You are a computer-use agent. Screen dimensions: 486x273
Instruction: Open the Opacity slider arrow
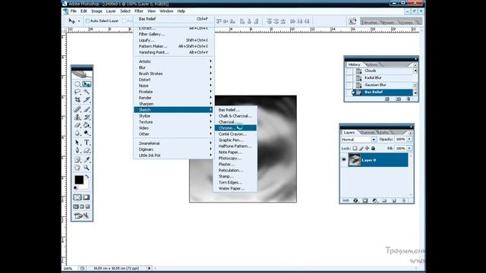point(409,140)
